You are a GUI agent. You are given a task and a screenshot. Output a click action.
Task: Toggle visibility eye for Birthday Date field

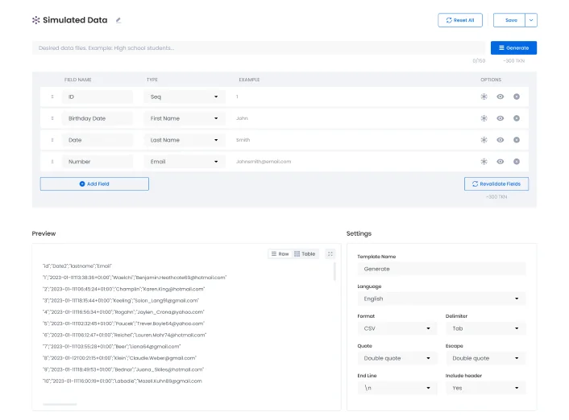[x=500, y=118]
